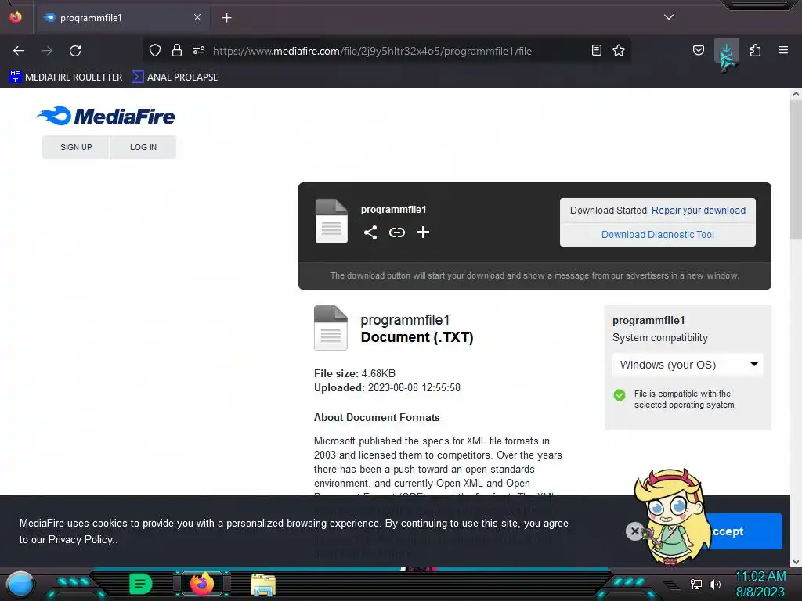Open the extensions puzzle icon
802x601 pixels.
[756, 50]
